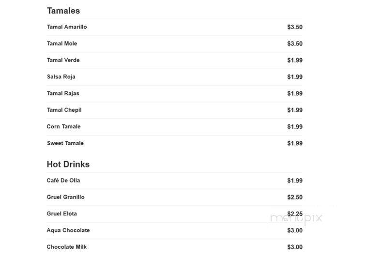Click the menupix watermark logo

point(296,218)
